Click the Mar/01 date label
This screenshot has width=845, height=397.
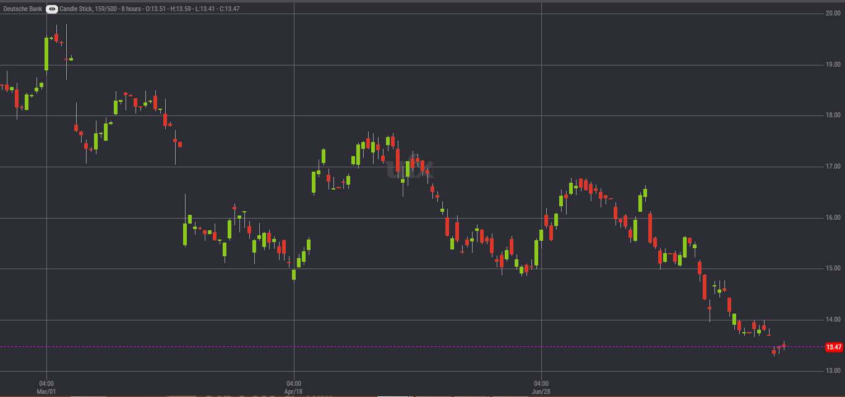[46, 392]
